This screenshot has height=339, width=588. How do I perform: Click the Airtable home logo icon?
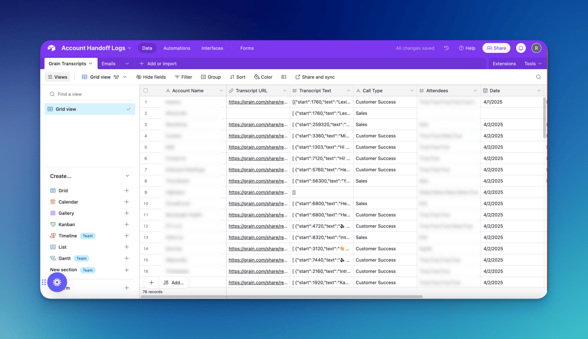[x=51, y=48]
